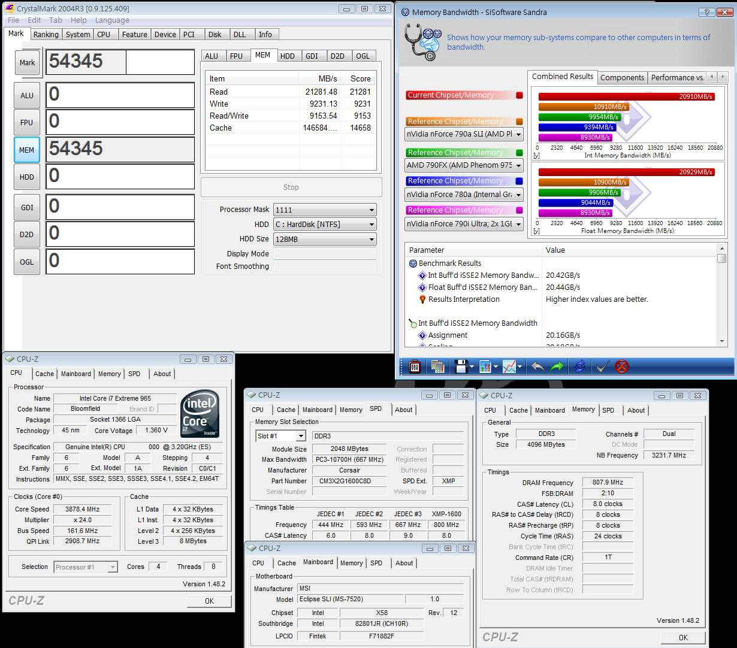Toggle the red Current Chipset/Memory marker
Image resolution: width=737 pixels, height=648 pixels.
(519, 95)
